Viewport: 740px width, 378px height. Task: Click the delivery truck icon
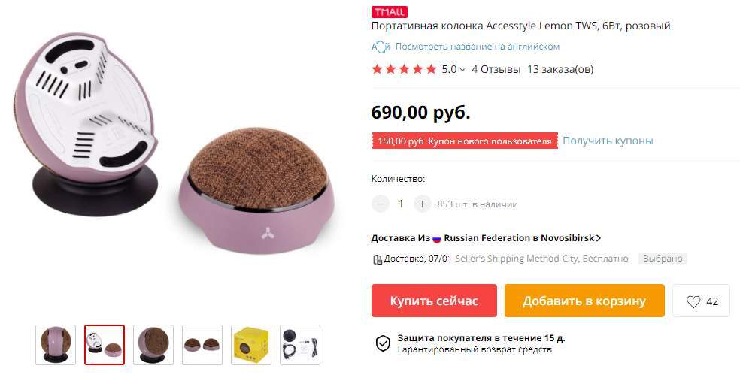[378, 259]
